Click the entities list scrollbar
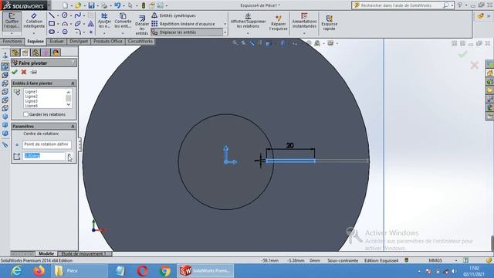The image size is (494, 278). pyautogui.click(x=69, y=98)
